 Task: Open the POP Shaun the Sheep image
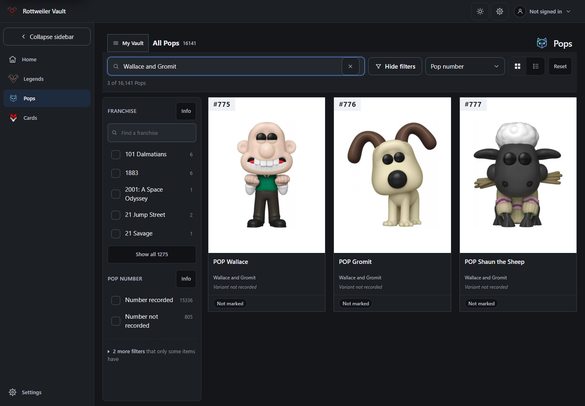(x=518, y=175)
